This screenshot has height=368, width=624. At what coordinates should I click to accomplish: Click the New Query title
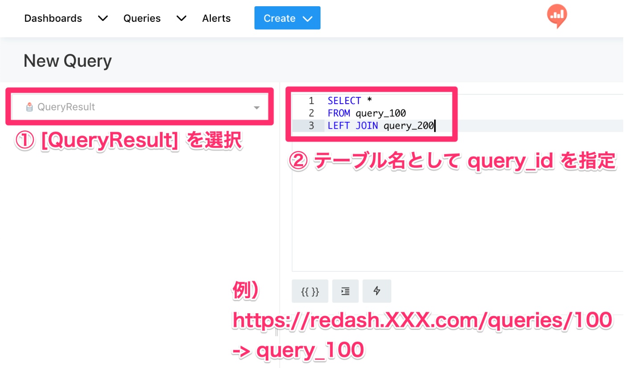click(x=67, y=61)
